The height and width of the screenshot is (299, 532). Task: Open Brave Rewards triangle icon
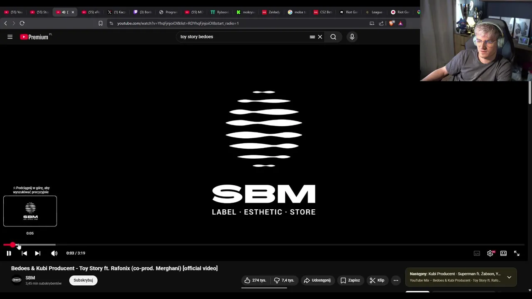coord(400,23)
